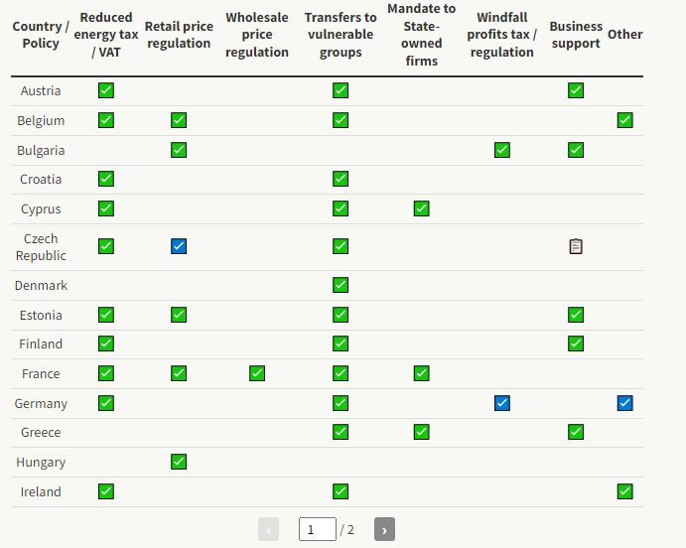The width and height of the screenshot is (686, 548).
Task: Click Belgium's green Other column checkmark
Action: click(x=624, y=120)
